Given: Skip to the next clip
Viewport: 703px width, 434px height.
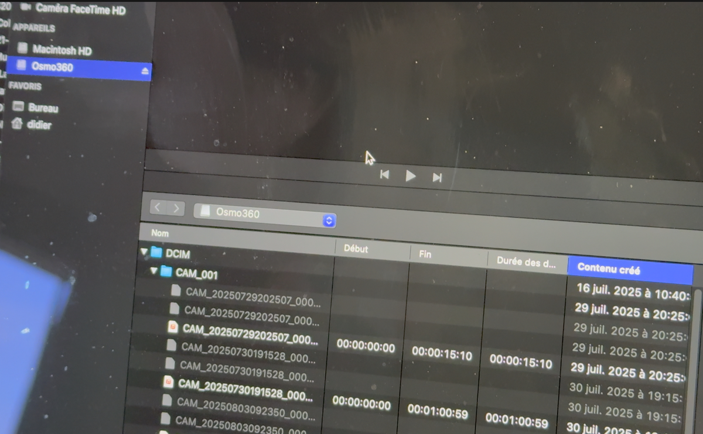Looking at the screenshot, I should point(437,177).
